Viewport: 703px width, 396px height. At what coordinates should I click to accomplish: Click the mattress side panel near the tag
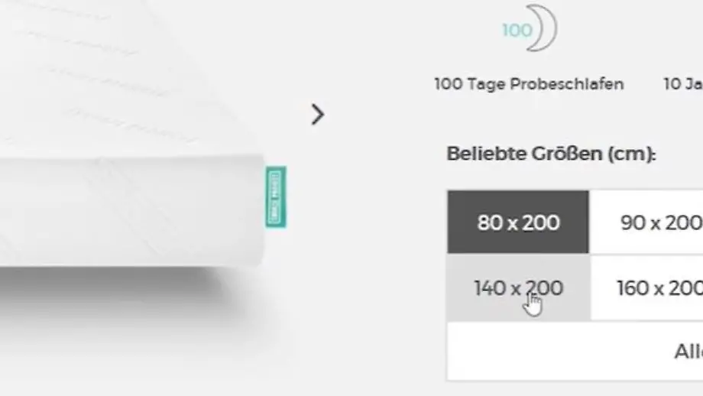point(132,211)
